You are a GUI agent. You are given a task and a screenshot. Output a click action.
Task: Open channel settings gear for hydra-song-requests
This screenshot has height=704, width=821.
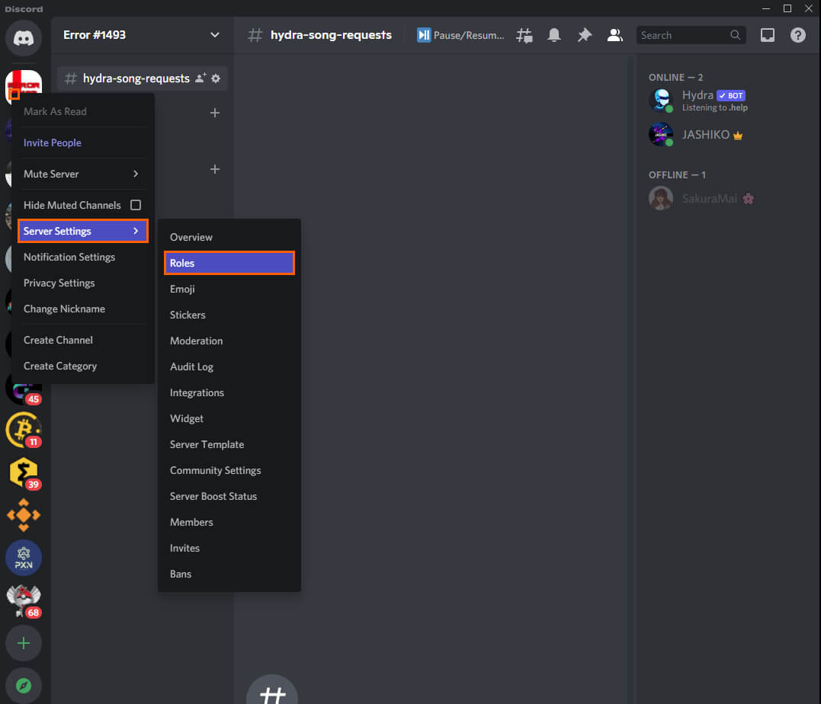216,78
